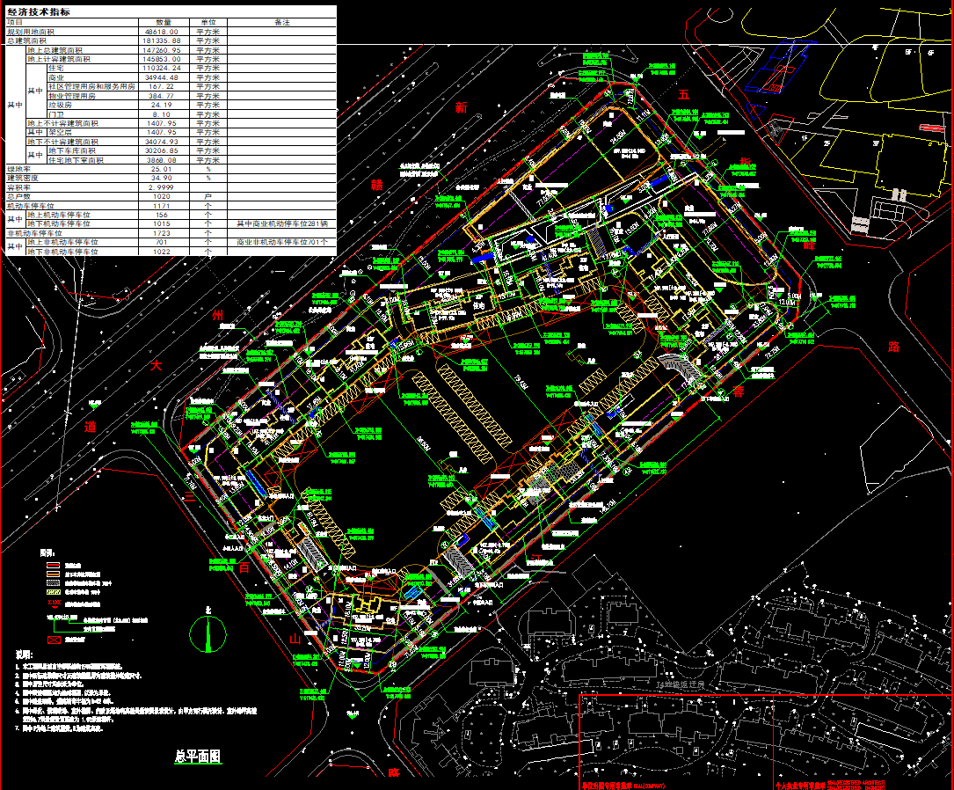Click the 容积率 value 2.9999 cell
954x790 pixels.
162,187
